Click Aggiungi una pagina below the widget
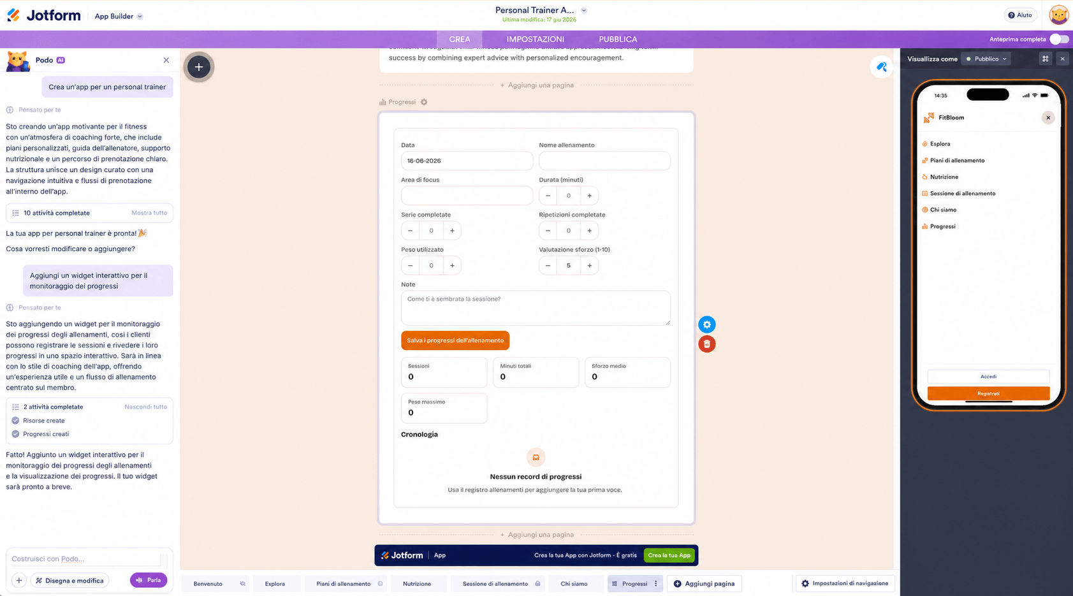Screen dimensions: 1073x596 537,535
